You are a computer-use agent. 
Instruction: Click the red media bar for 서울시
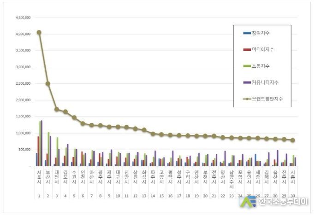(x=38, y=151)
